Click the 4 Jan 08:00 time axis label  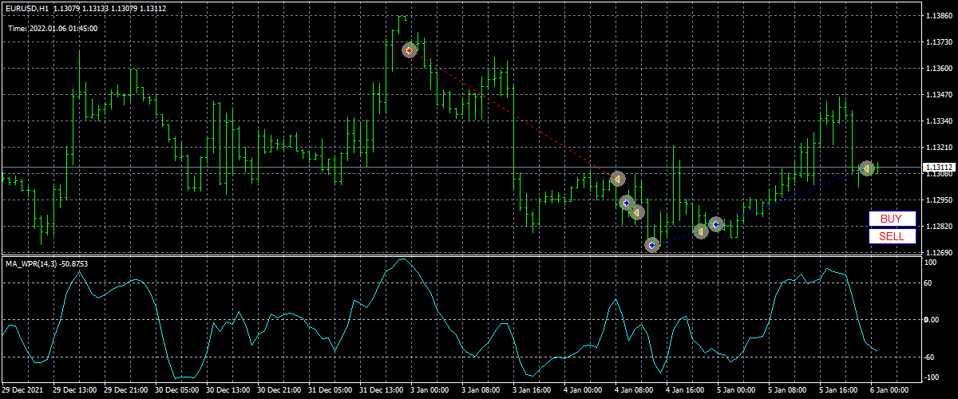[x=635, y=390]
